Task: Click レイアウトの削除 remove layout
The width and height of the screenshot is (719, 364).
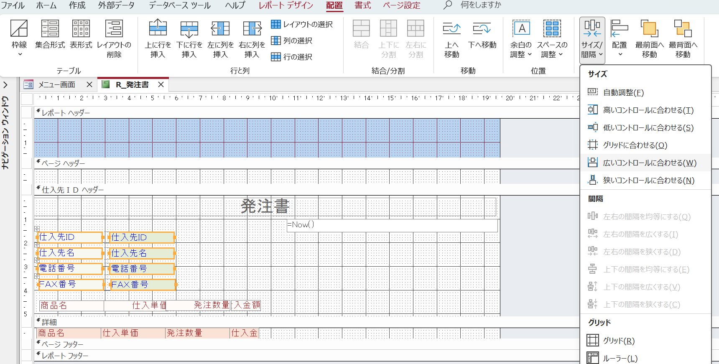Action: [x=114, y=39]
